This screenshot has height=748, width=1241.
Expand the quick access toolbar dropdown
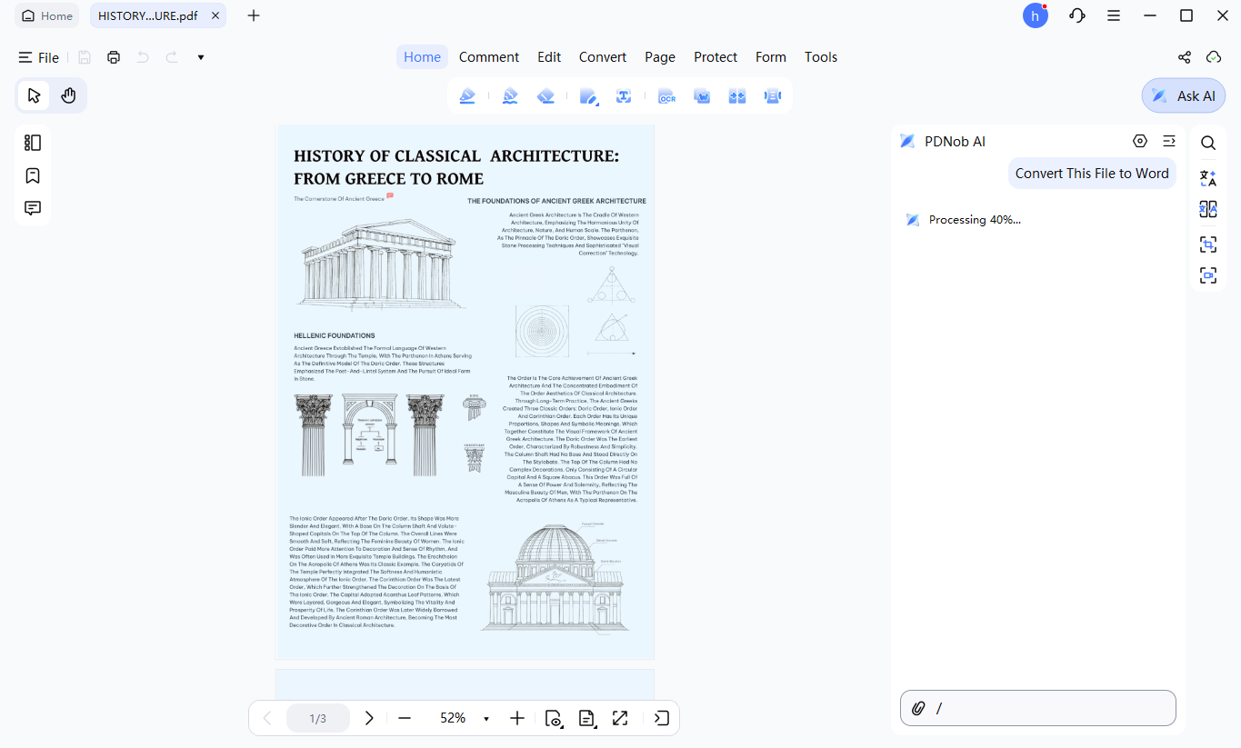201,57
